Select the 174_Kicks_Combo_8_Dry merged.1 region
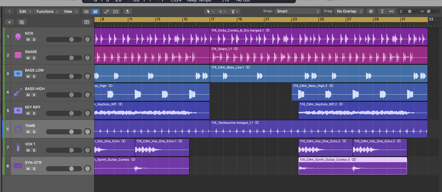Viewport: 442px width, 192px height. point(318,37)
